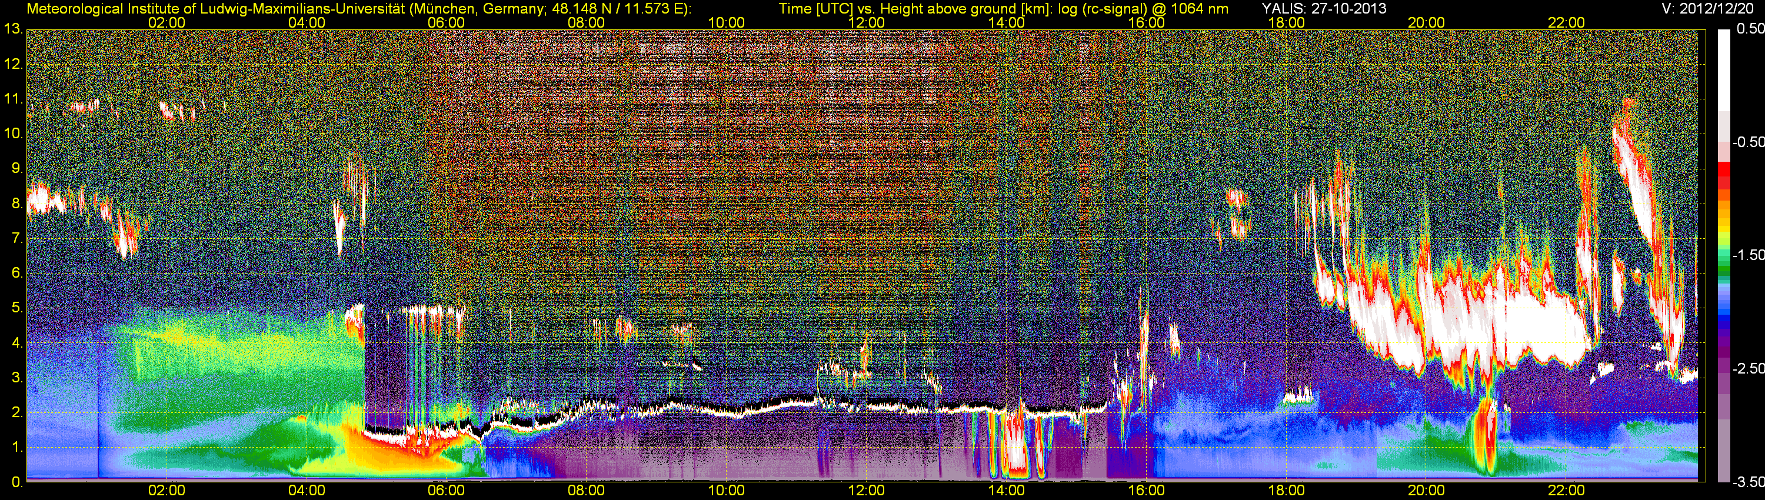Click the 08:00 label on the top time axis
1765x500 pixels.
tap(587, 22)
